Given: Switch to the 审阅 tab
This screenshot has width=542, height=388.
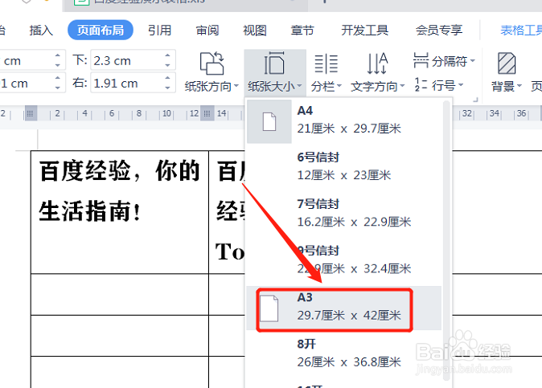Looking at the screenshot, I should pyautogui.click(x=207, y=31).
